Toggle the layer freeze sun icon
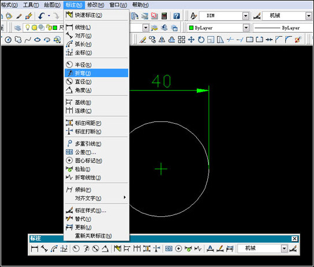Screen dimensions: 314x267 click(x=35, y=28)
